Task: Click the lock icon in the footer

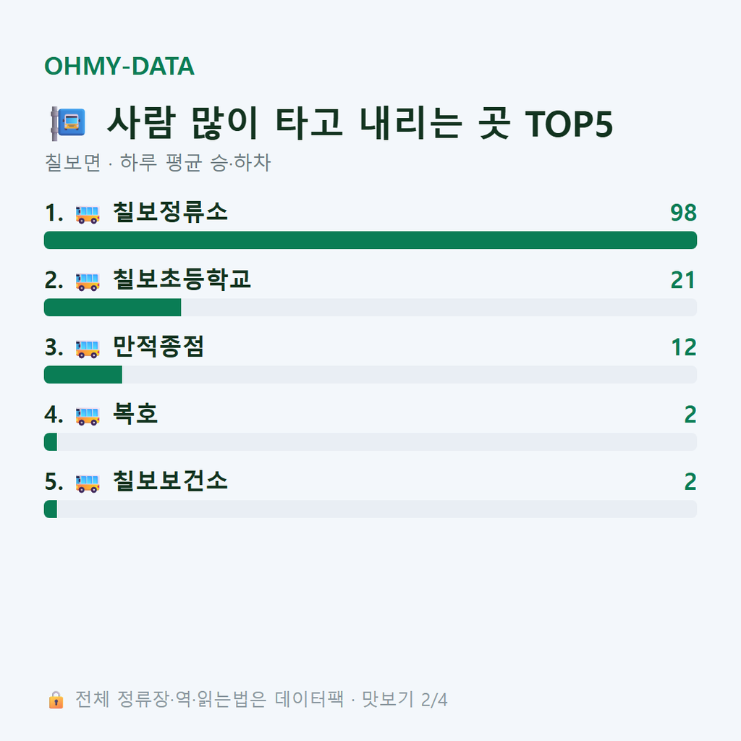Action: tap(56, 700)
